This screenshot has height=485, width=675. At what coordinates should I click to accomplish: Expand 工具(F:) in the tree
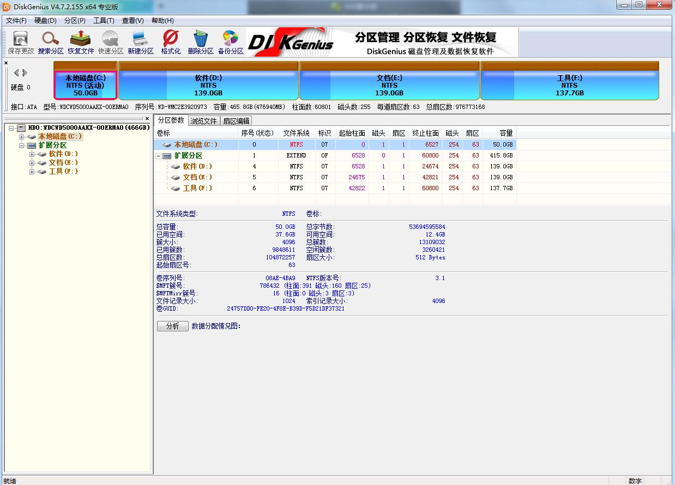(x=32, y=172)
